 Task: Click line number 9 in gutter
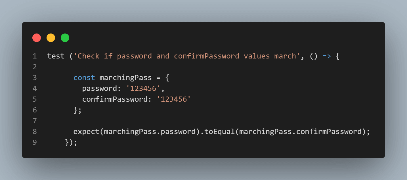[x=35, y=143]
